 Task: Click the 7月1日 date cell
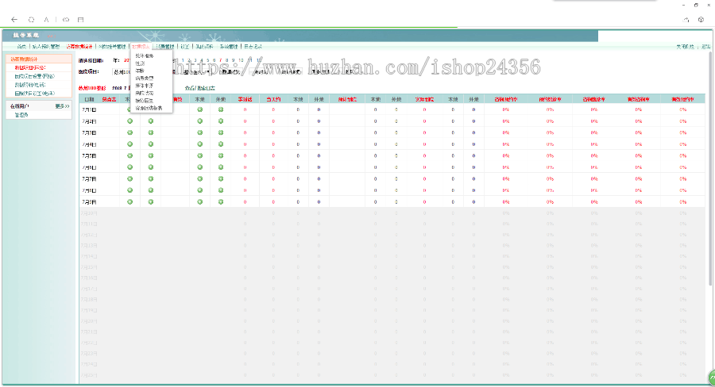tap(89, 109)
